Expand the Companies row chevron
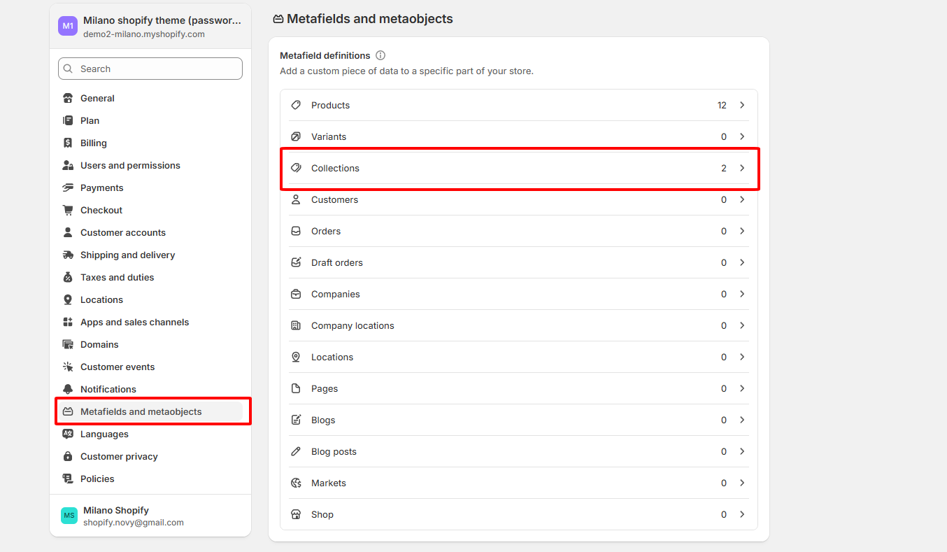947x552 pixels. click(x=742, y=294)
